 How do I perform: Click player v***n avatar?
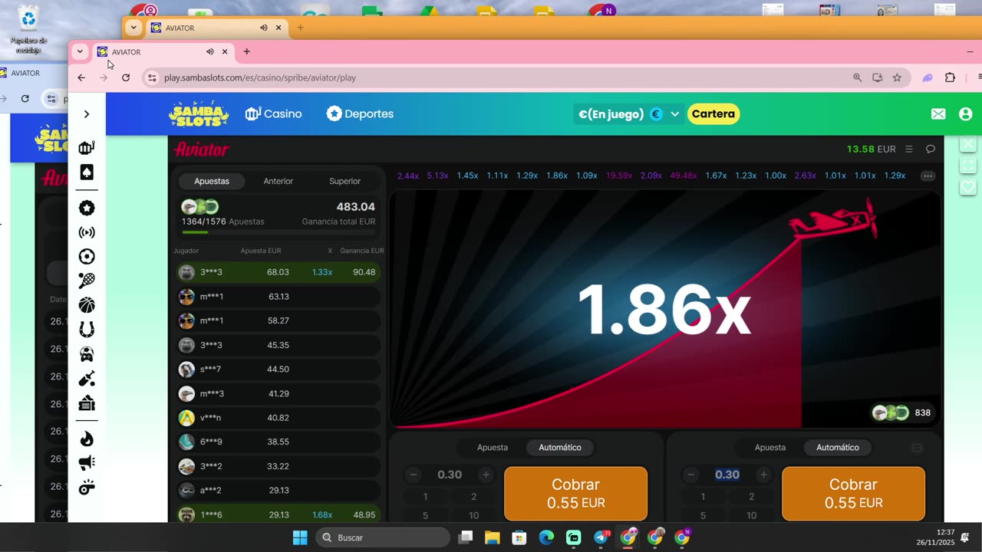tap(186, 418)
